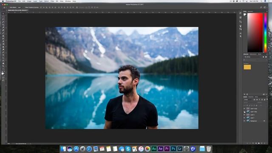Open the Layers panel options menu

(x=267, y=97)
